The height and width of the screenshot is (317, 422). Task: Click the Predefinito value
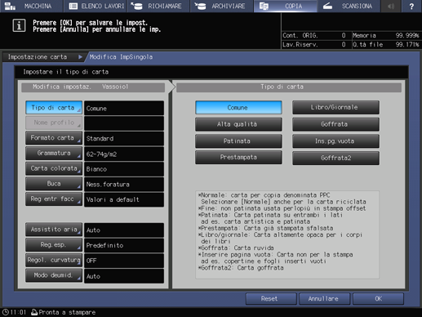click(x=124, y=245)
